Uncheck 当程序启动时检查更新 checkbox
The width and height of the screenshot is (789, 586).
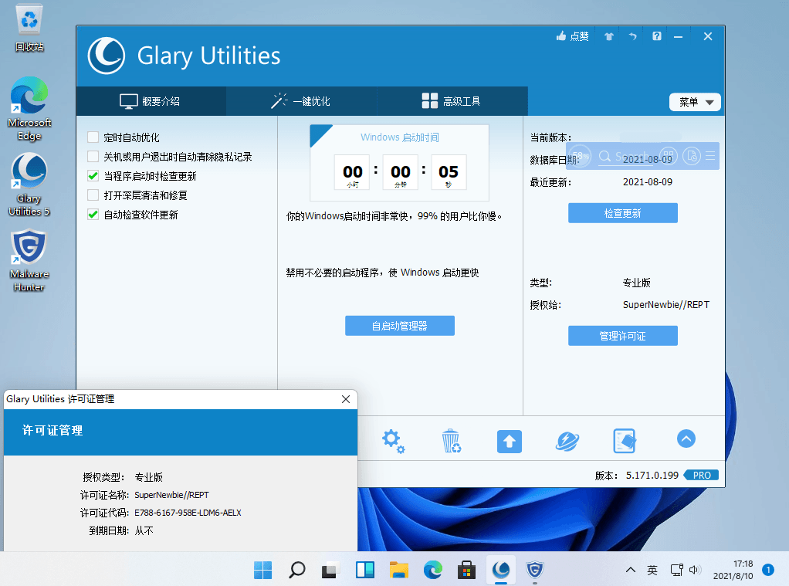pos(93,176)
